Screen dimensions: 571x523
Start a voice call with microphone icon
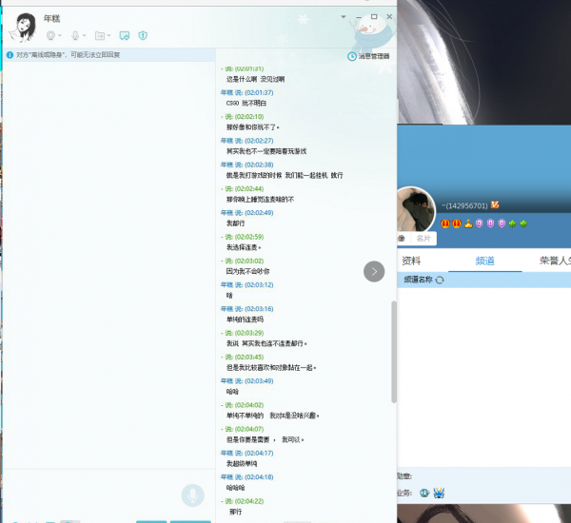(x=75, y=35)
